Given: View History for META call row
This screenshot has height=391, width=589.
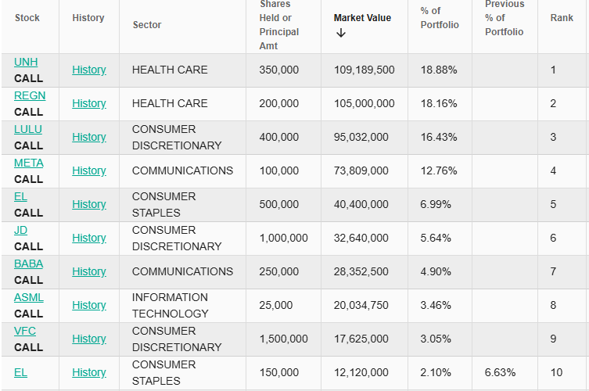Looking at the screenshot, I should (x=89, y=170).
